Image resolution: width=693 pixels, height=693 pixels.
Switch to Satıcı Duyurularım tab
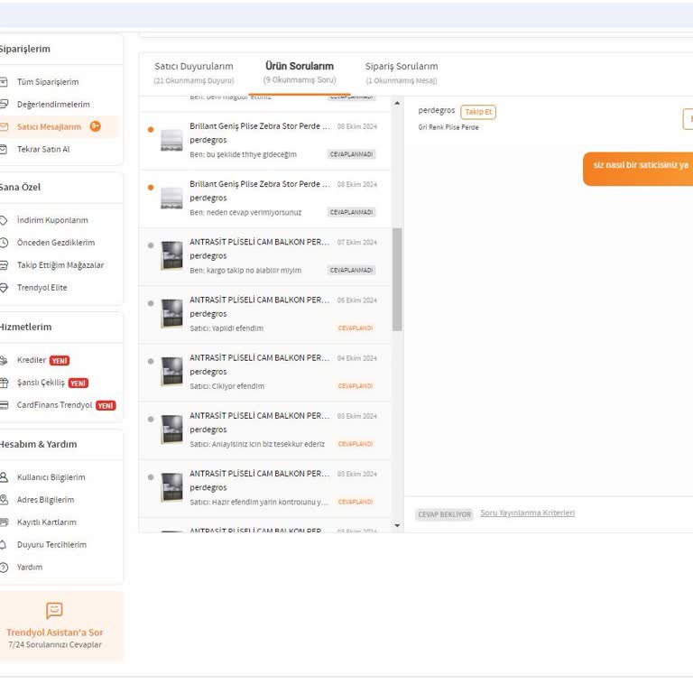pos(194,72)
